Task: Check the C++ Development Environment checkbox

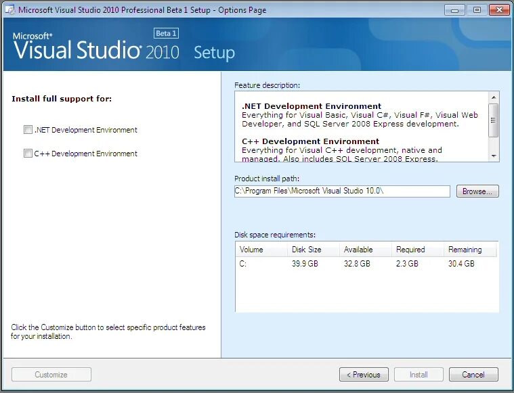Action: [x=28, y=154]
